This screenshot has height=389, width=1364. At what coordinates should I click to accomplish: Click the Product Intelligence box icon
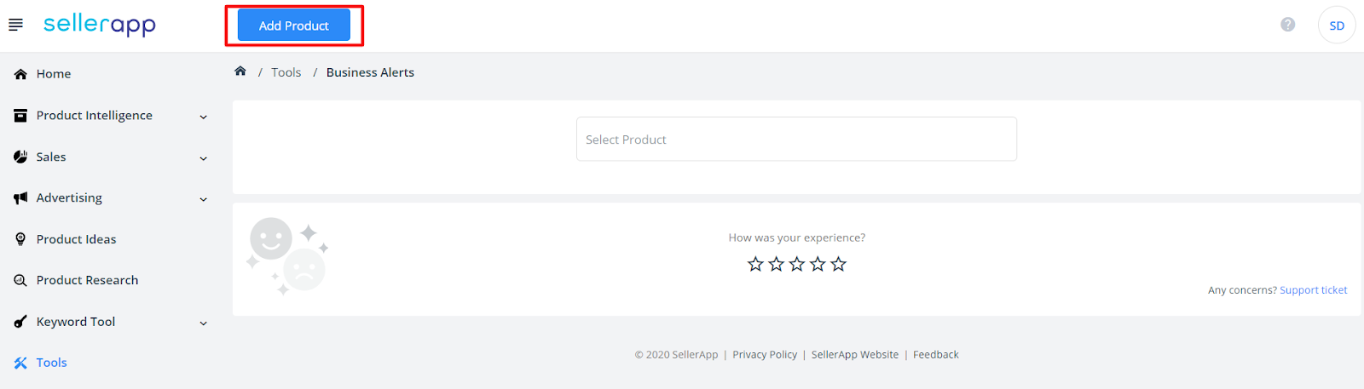click(x=20, y=116)
